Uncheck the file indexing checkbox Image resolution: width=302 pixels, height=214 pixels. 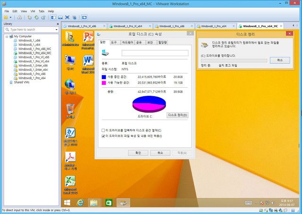click(103, 136)
